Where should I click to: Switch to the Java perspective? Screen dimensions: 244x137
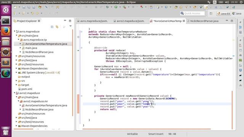tap(237, 14)
